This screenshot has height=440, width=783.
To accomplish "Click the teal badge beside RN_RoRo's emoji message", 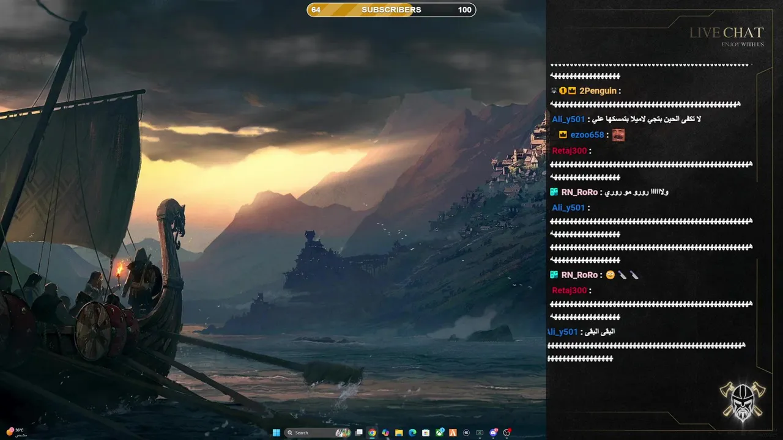I will pyautogui.click(x=554, y=275).
